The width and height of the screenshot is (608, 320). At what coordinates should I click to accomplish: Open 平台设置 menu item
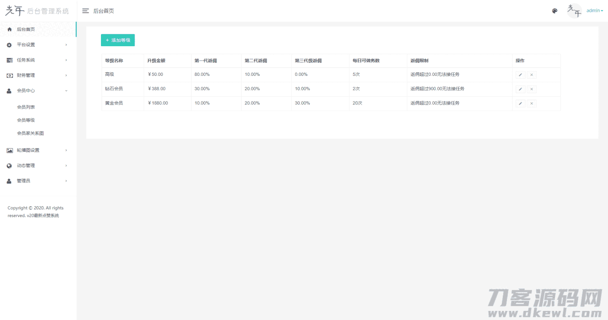click(38, 45)
